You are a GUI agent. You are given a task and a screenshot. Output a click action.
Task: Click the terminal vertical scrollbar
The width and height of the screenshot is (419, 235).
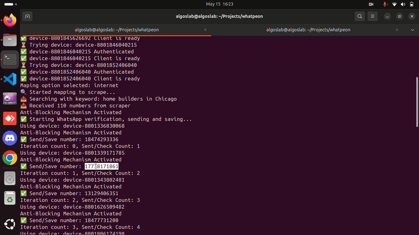click(x=417, y=102)
